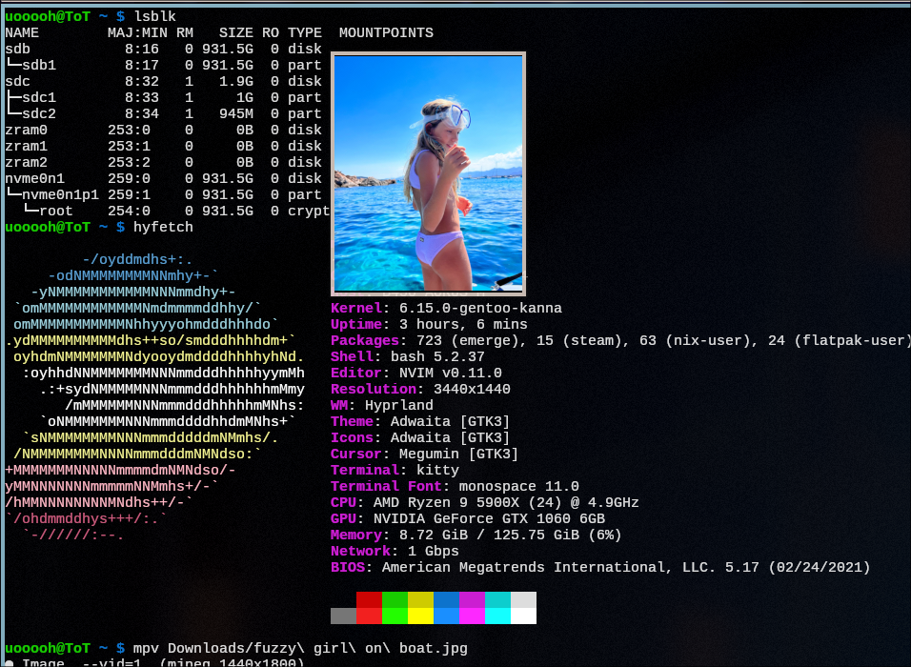Click the "723 (emerge)" package count

[x=468, y=341]
